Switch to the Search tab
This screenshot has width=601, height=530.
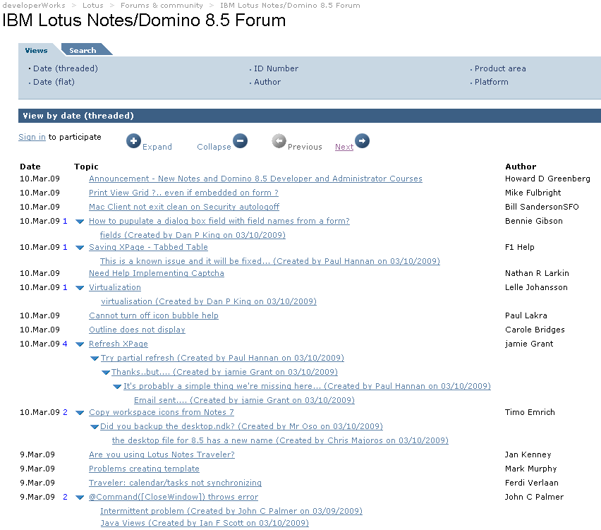point(83,50)
